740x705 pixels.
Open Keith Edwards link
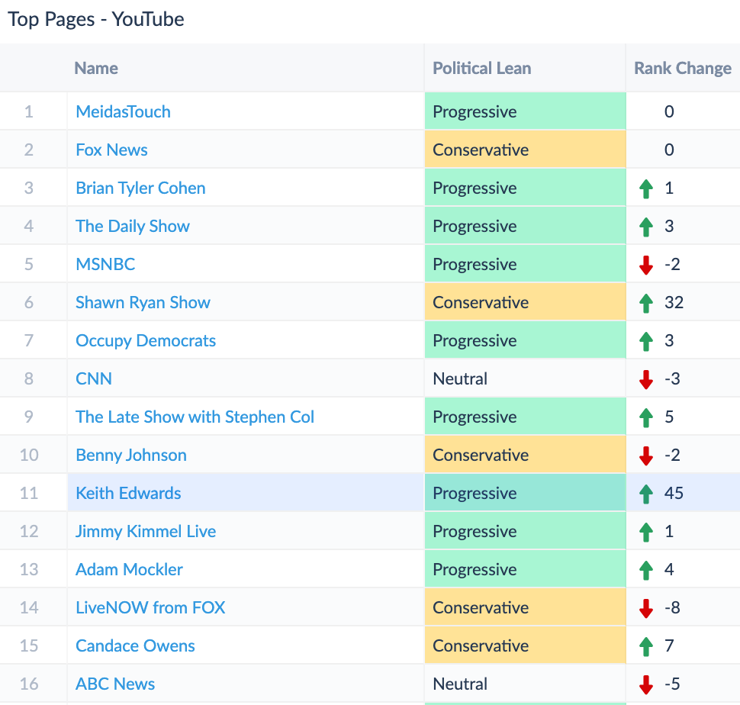coord(128,493)
